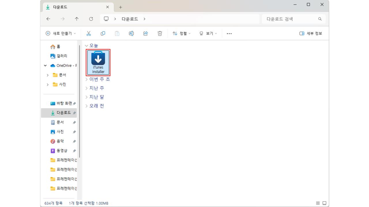The height and width of the screenshot is (207, 369).
Task: Collapse the OneDrive tree in sidebar
Action: coord(45,65)
